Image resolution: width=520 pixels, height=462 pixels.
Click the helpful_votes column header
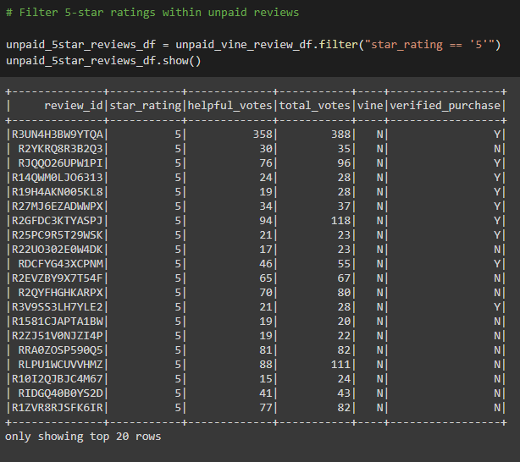[230, 106]
